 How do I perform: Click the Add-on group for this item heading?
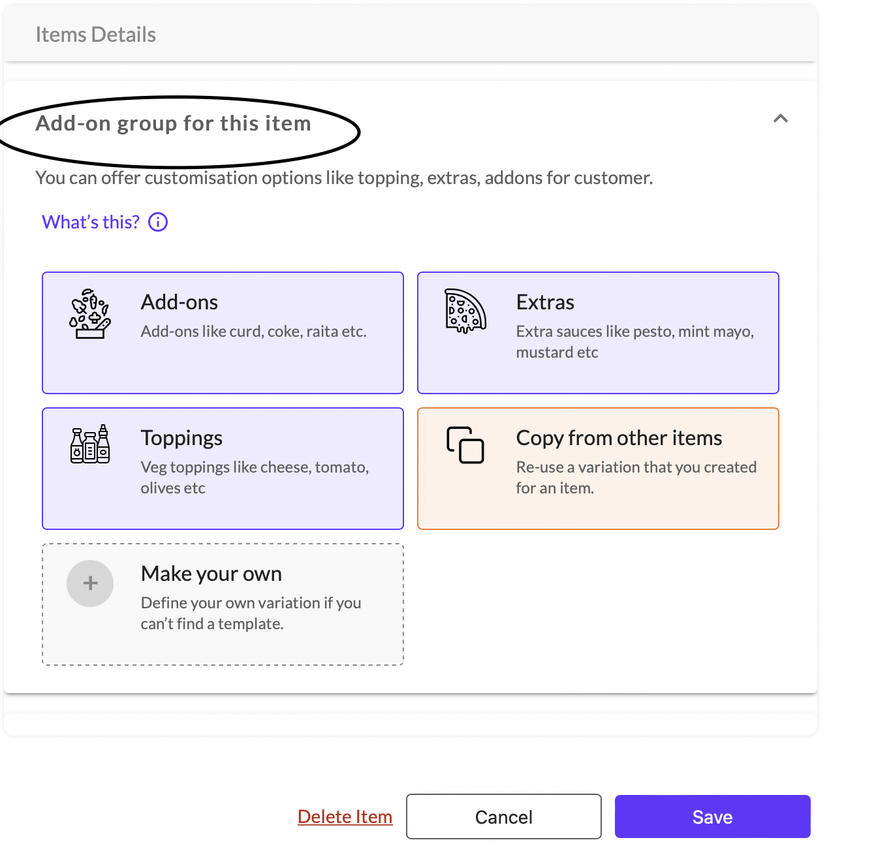173,123
